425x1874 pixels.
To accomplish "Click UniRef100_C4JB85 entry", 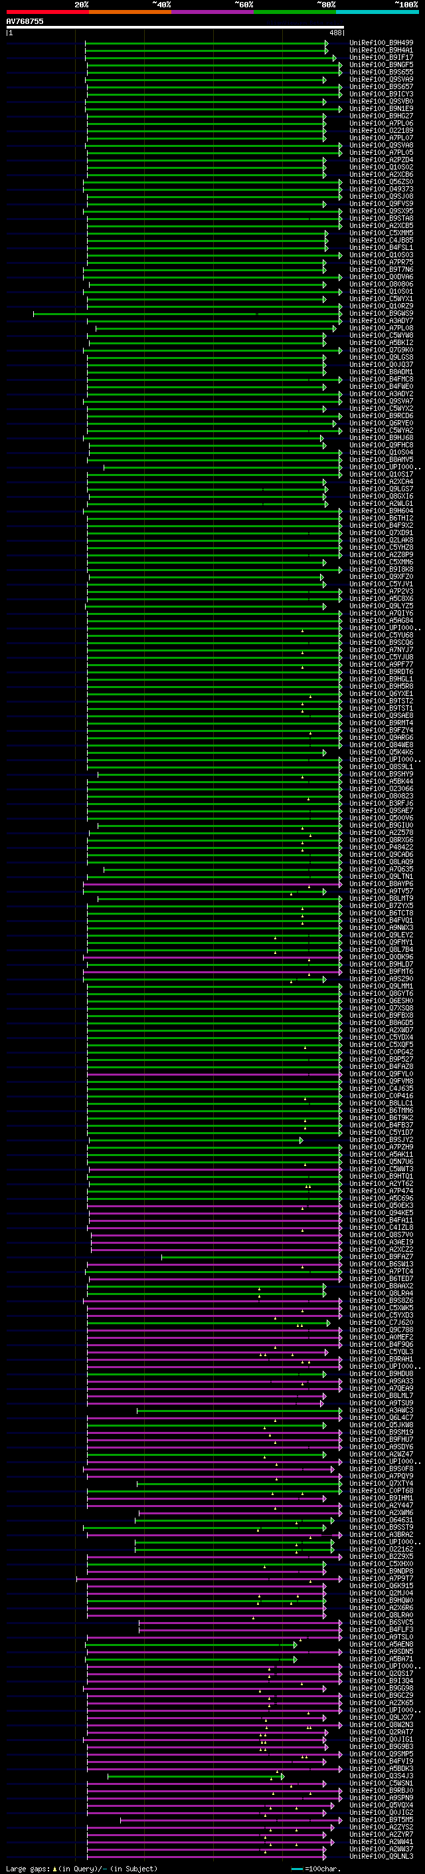I will [381, 240].
